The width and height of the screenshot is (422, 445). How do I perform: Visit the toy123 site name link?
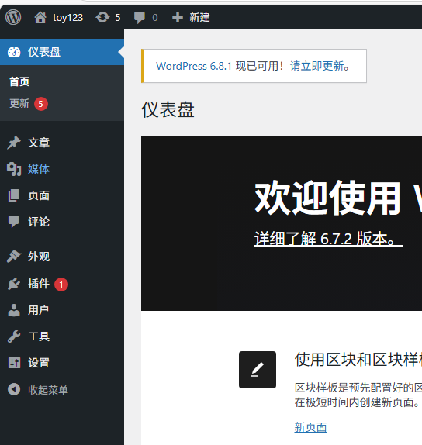click(x=67, y=18)
